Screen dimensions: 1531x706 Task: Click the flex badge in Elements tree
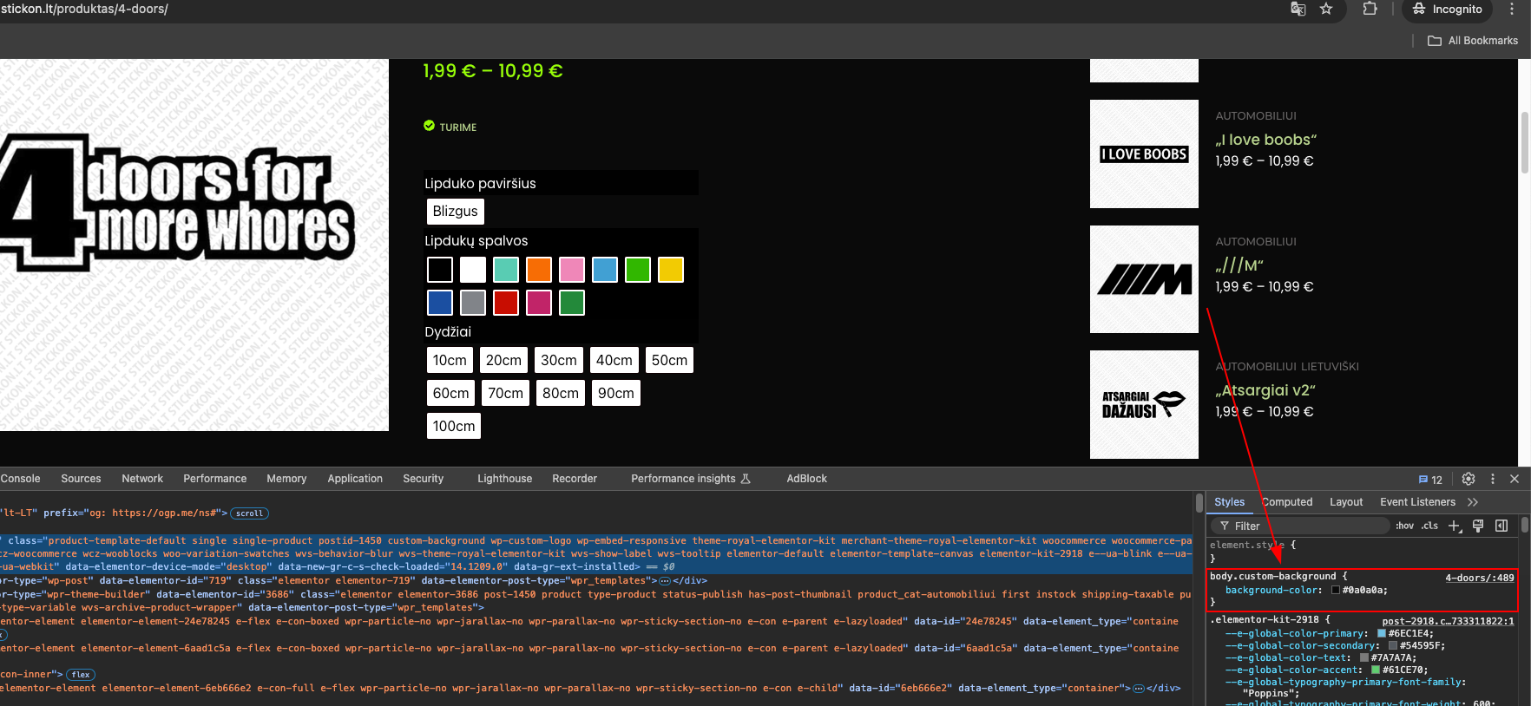tap(81, 675)
